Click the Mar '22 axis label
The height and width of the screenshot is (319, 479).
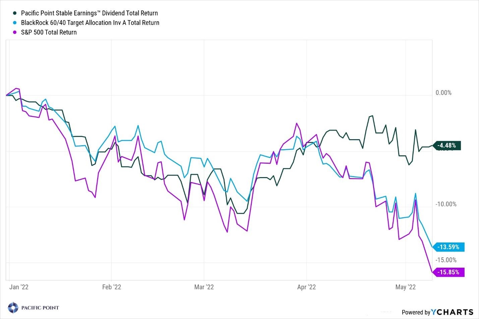click(x=204, y=287)
